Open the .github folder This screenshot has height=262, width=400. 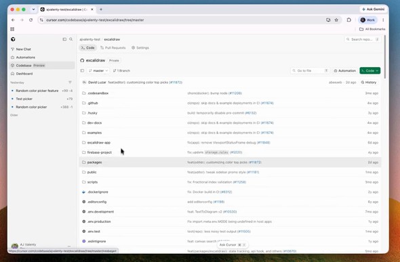coord(93,103)
